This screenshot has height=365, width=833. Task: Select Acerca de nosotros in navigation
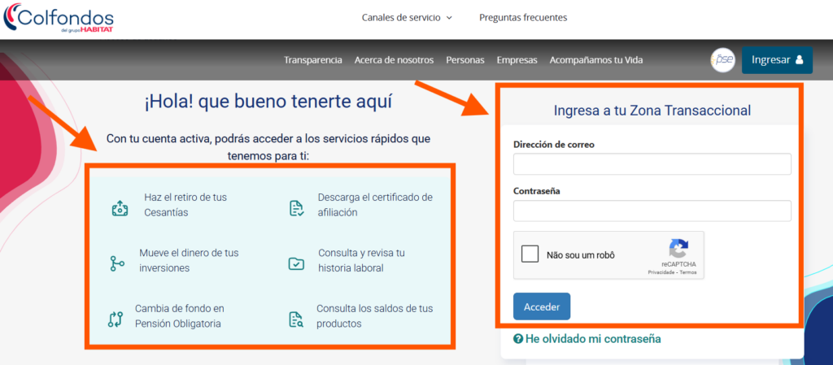coord(394,60)
